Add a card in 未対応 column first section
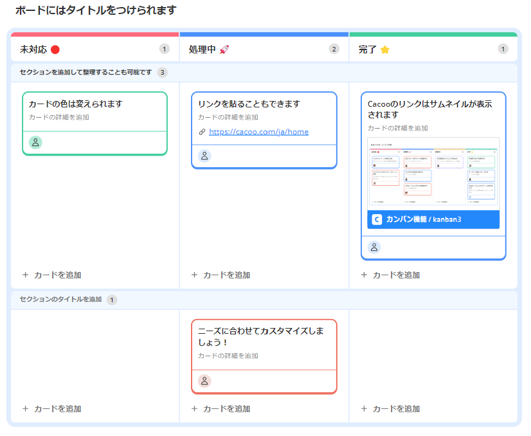The height and width of the screenshot is (436, 531). [x=51, y=275]
